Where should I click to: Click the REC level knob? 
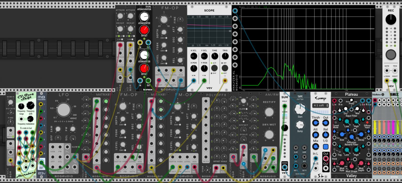tap(390, 20)
